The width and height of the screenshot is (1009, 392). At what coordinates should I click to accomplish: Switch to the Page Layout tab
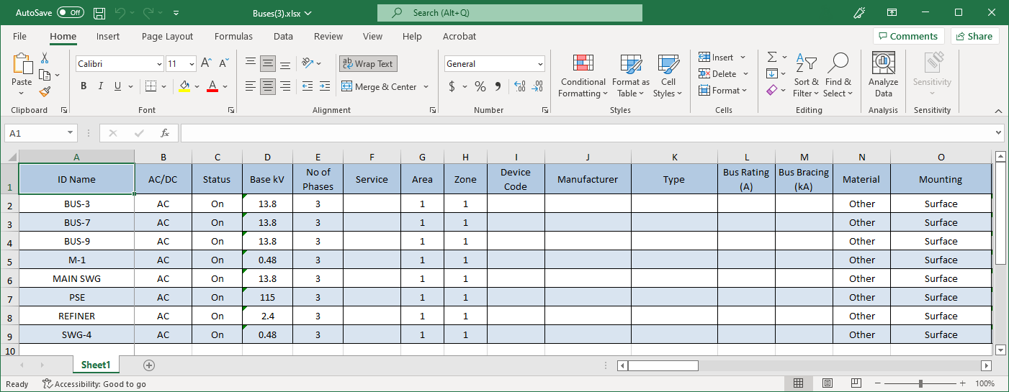[x=167, y=36]
